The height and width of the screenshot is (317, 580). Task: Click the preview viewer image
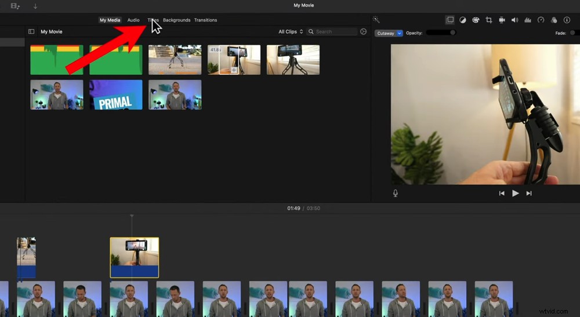pos(485,115)
